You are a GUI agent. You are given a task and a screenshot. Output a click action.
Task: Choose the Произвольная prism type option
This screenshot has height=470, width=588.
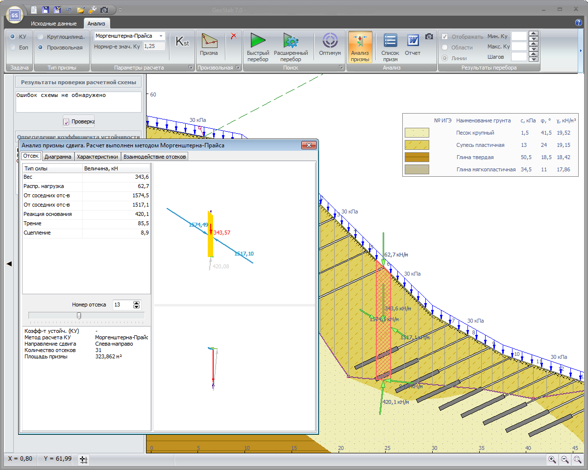[x=41, y=47]
